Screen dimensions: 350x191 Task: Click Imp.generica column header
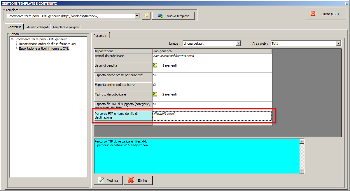[x=212, y=51]
